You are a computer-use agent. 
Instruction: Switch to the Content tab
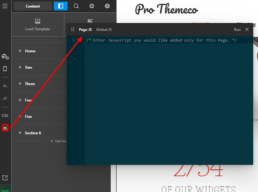[33, 6]
